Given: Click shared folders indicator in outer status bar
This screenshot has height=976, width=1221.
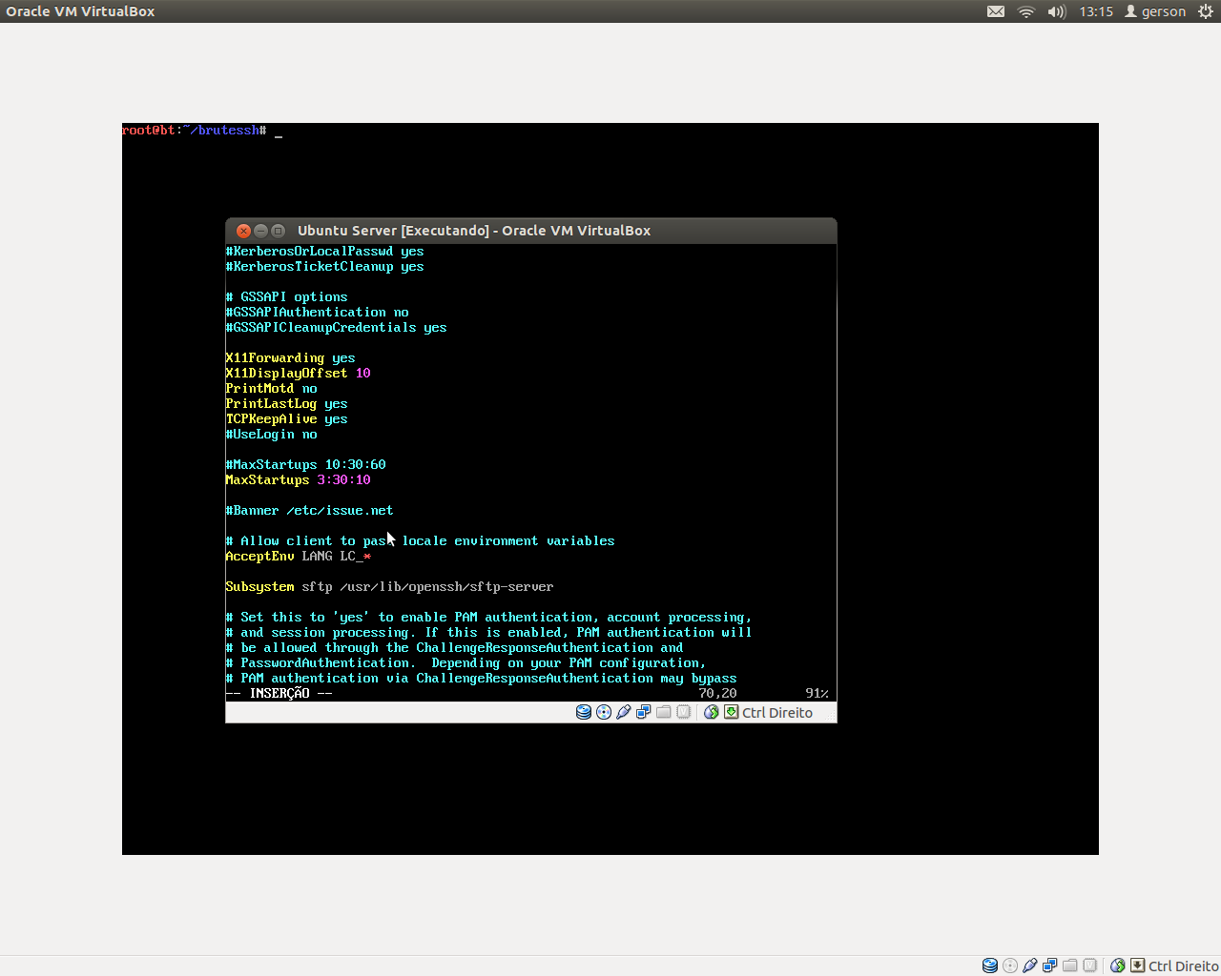Looking at the screenshot, I should coord(1070,966).
